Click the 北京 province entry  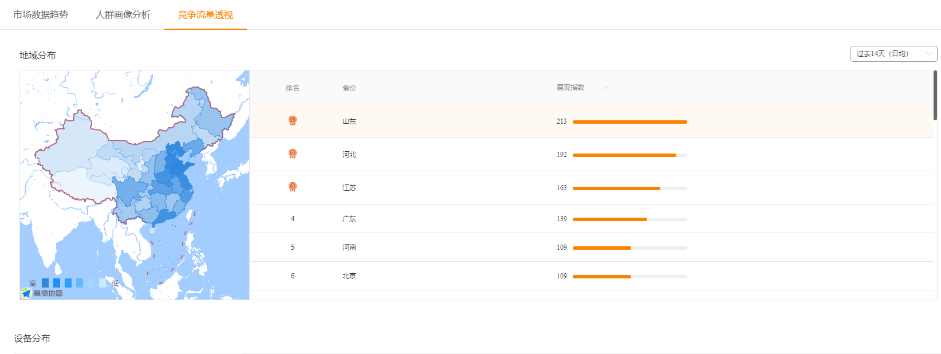[x=349, y=276]
